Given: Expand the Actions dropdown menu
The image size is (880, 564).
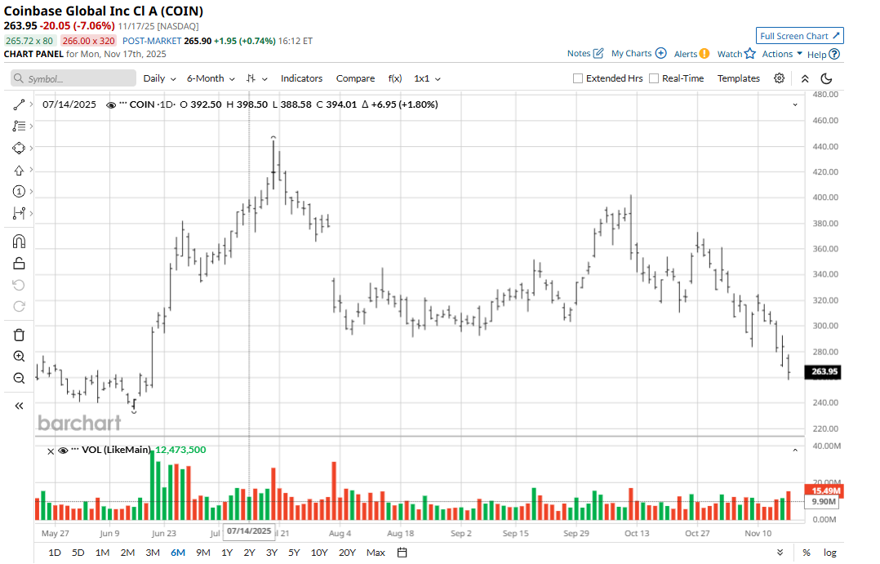Looking at the screenshot, I should (782, 54).
